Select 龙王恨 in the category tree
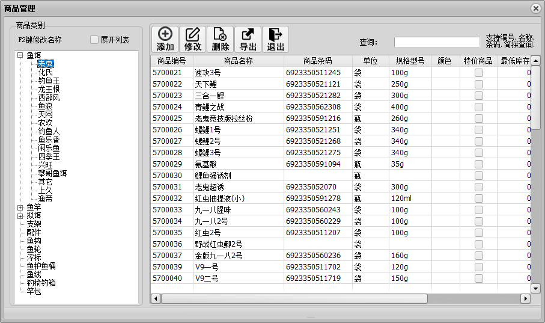Image resolution: width=545 pixels, height=323 pixels. coord(49,89)
